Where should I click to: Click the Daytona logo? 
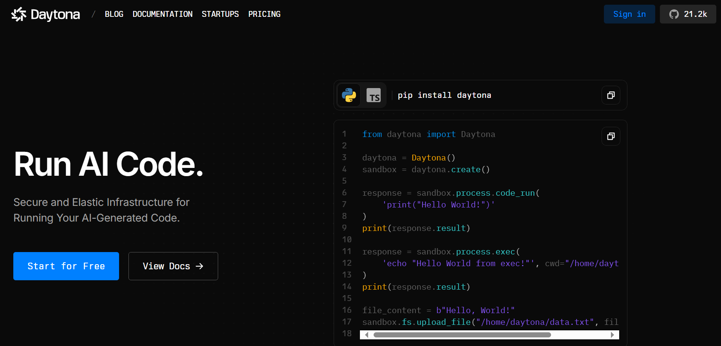tap(45, 14)
